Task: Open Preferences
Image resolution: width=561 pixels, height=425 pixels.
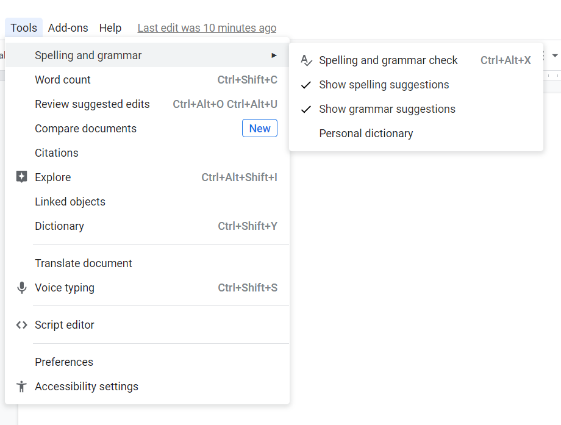Action: (147, 362)
